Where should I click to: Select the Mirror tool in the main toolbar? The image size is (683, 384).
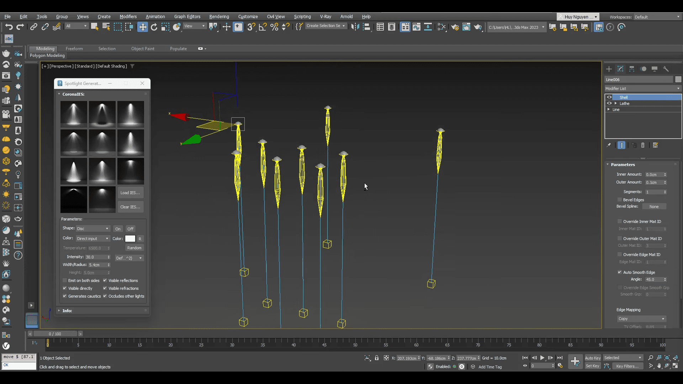pyautogui.click(x=355, y=27)
